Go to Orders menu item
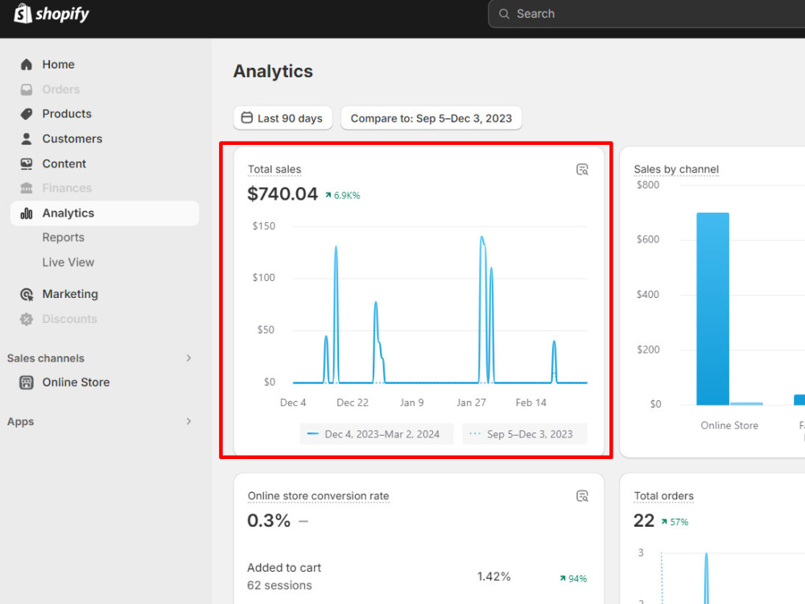The height and width of the screenshot is (604, 805). click(61, 89)
